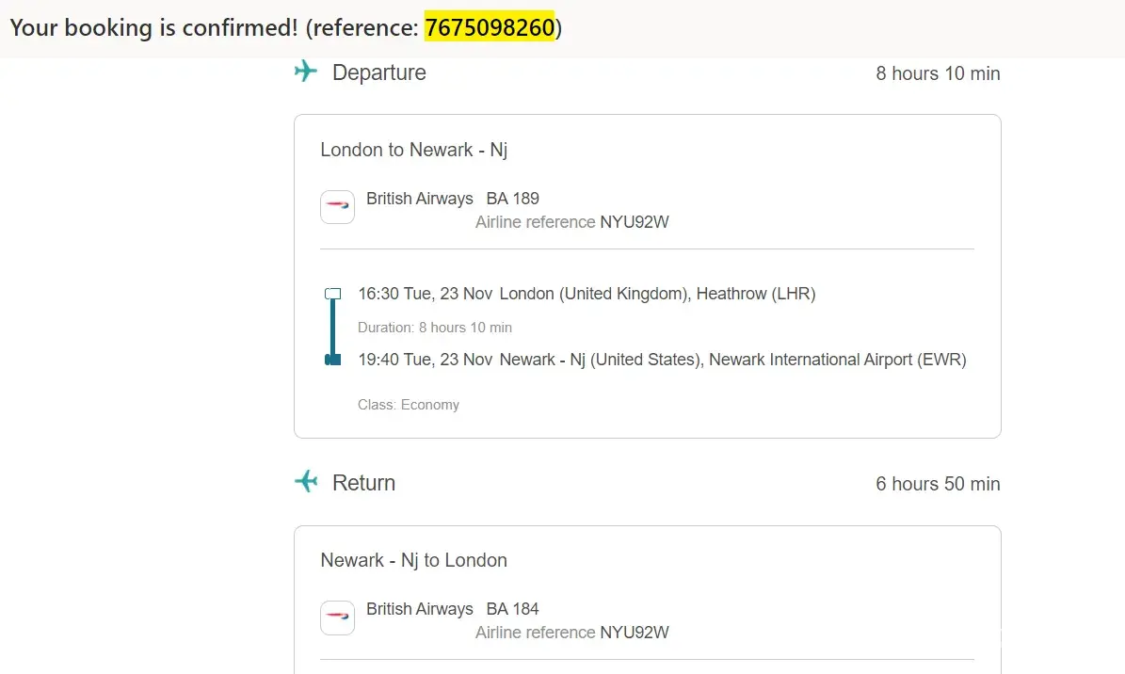This screenshot has height=674, width=1125.
Task: Click the Departure section heading
Action: pyautogui.click(x=378, y=72)
